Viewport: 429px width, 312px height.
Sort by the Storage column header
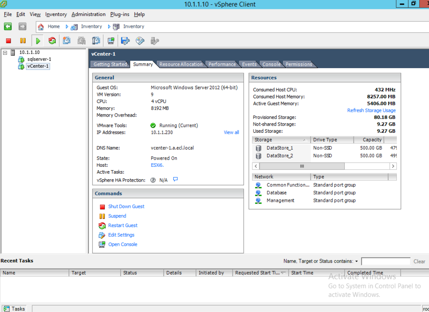pos(281,140)
